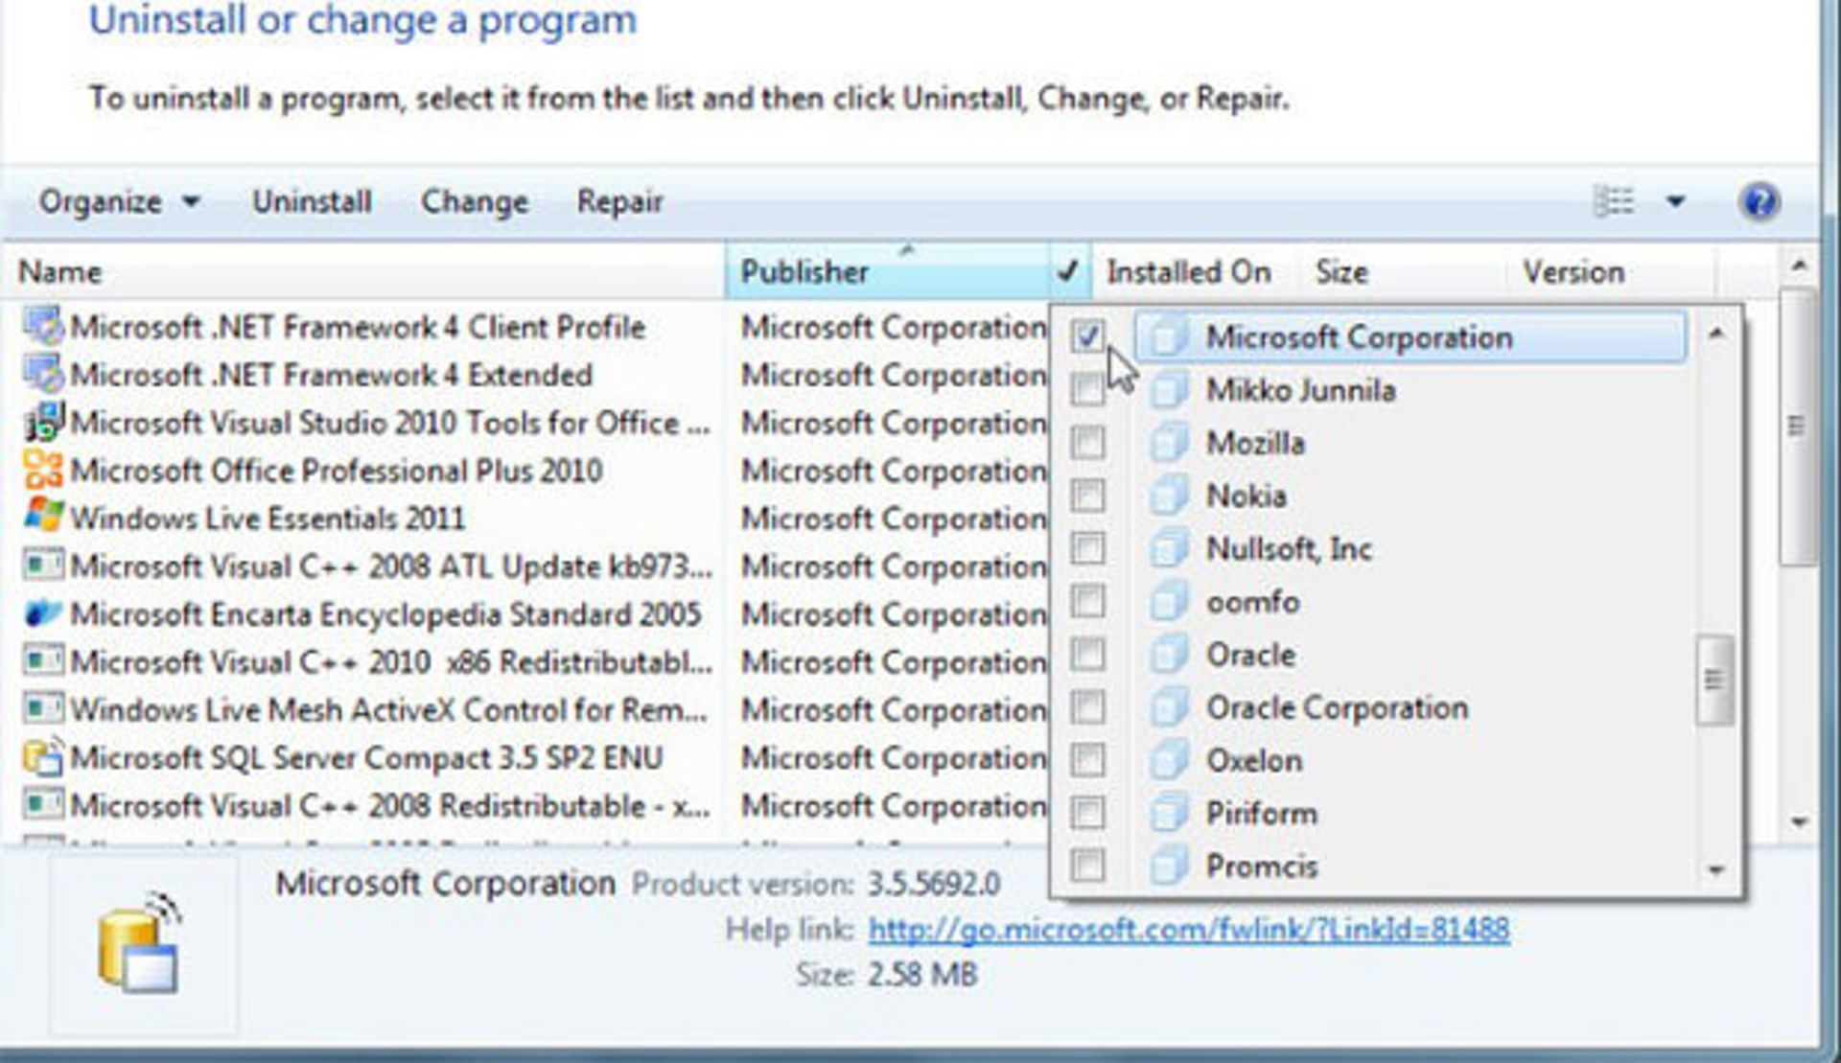Enable the Oracle filter checkbox
The image size is (1841, 1063).
(1086, 656)
